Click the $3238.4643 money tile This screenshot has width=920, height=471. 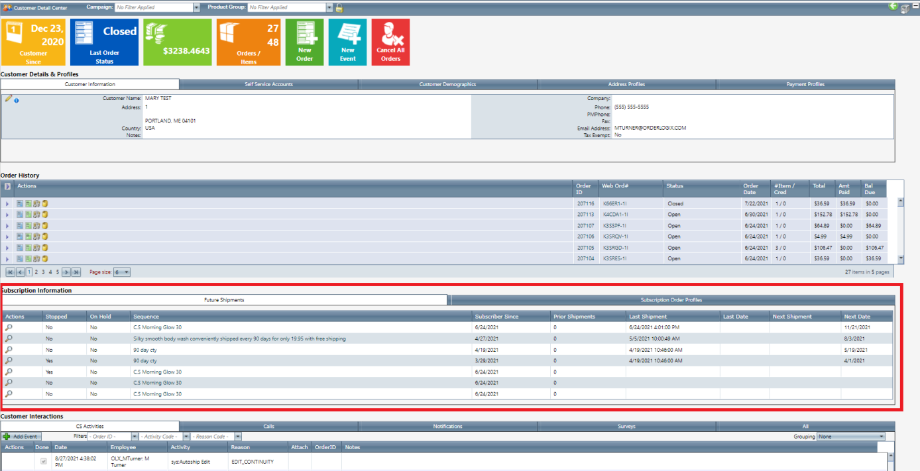178,42
